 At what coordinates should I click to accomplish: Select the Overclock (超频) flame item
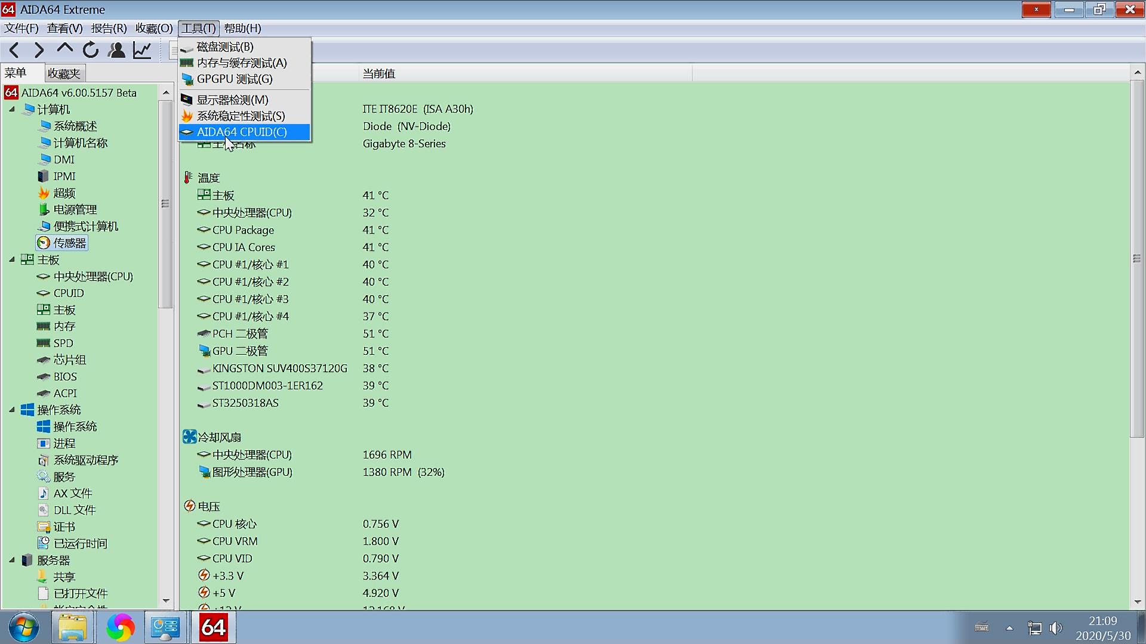[64, 193]
